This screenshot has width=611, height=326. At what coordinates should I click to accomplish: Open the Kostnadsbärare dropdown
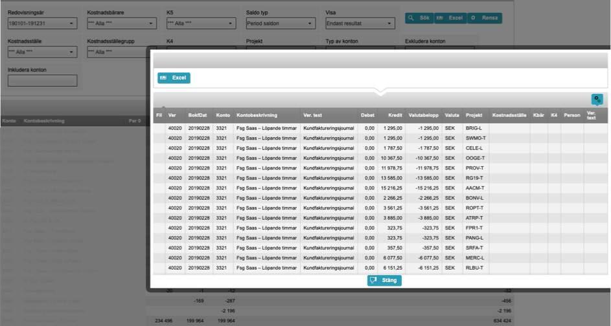(122, 23)
